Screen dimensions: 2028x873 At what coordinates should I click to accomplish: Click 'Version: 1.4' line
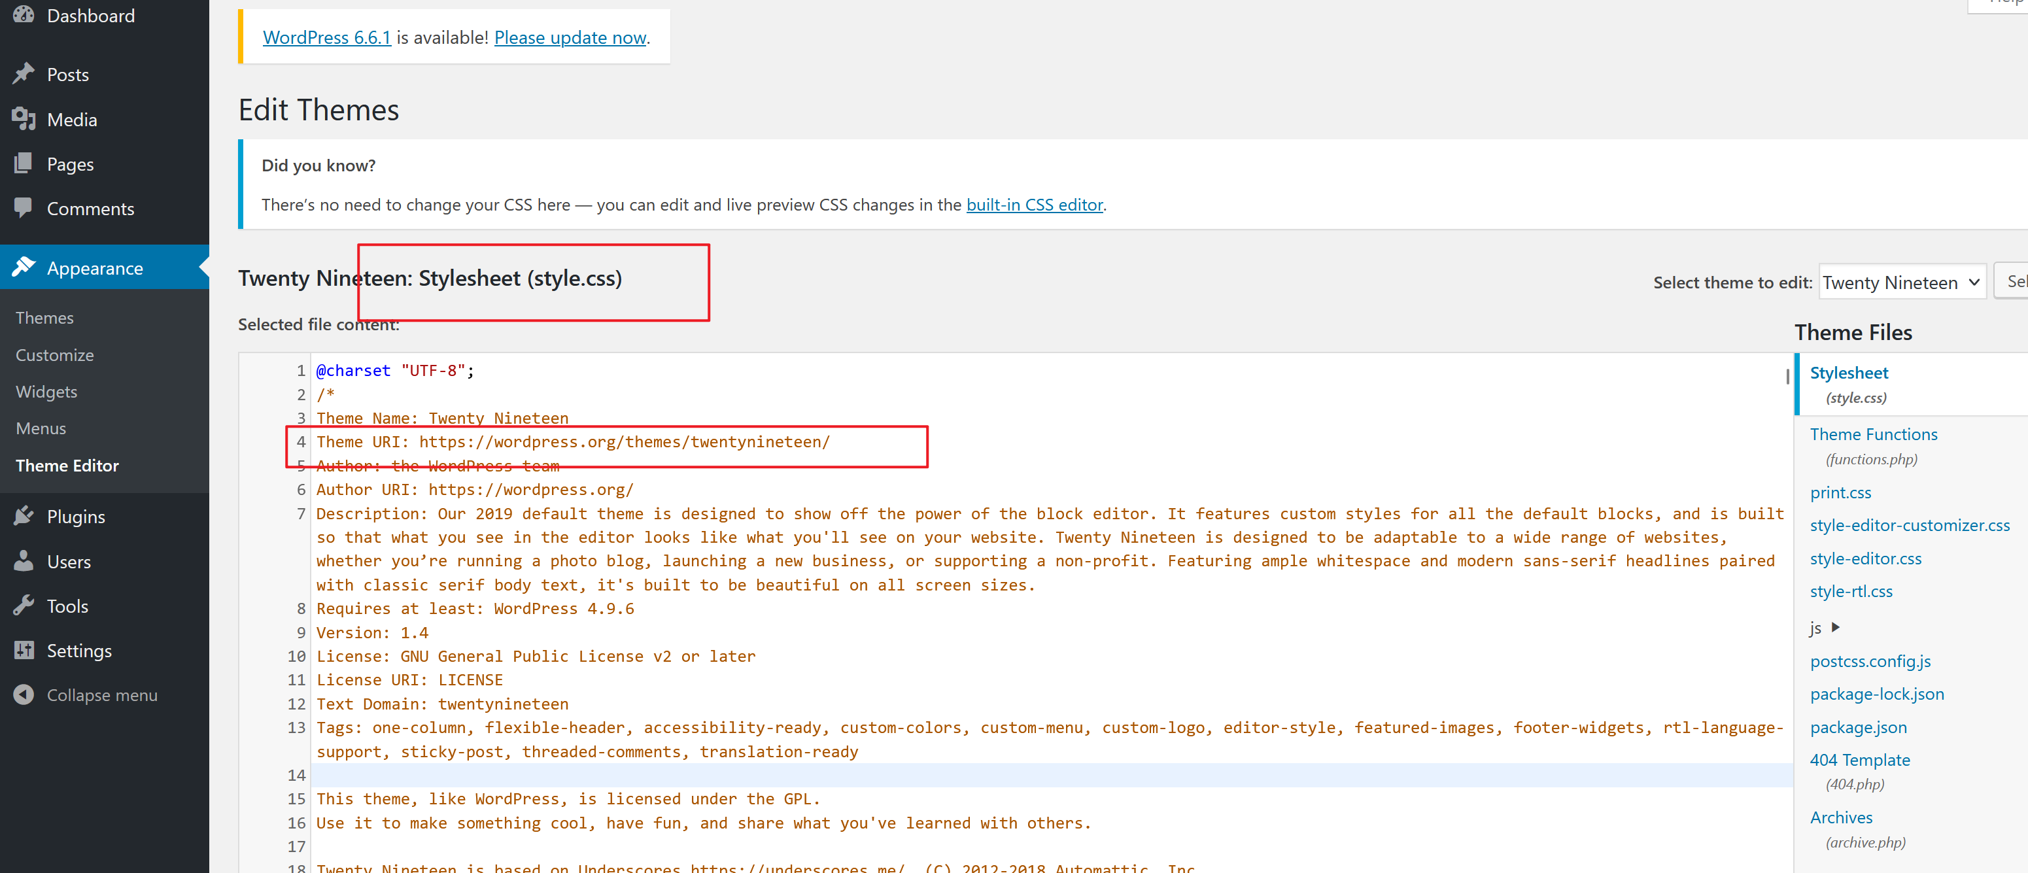point(372,633)
